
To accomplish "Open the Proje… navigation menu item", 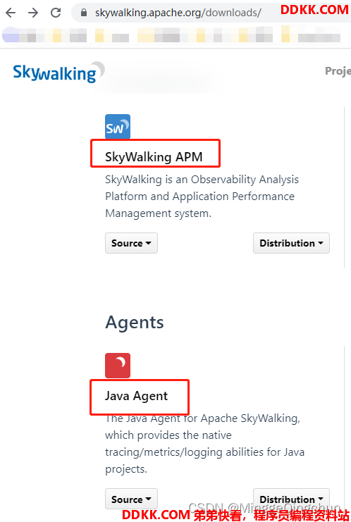I will pos(338,70).
